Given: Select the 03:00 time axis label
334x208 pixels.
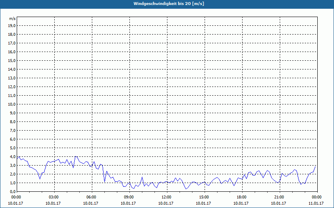Looking at the screenshot, I should [x=53, y=197].
